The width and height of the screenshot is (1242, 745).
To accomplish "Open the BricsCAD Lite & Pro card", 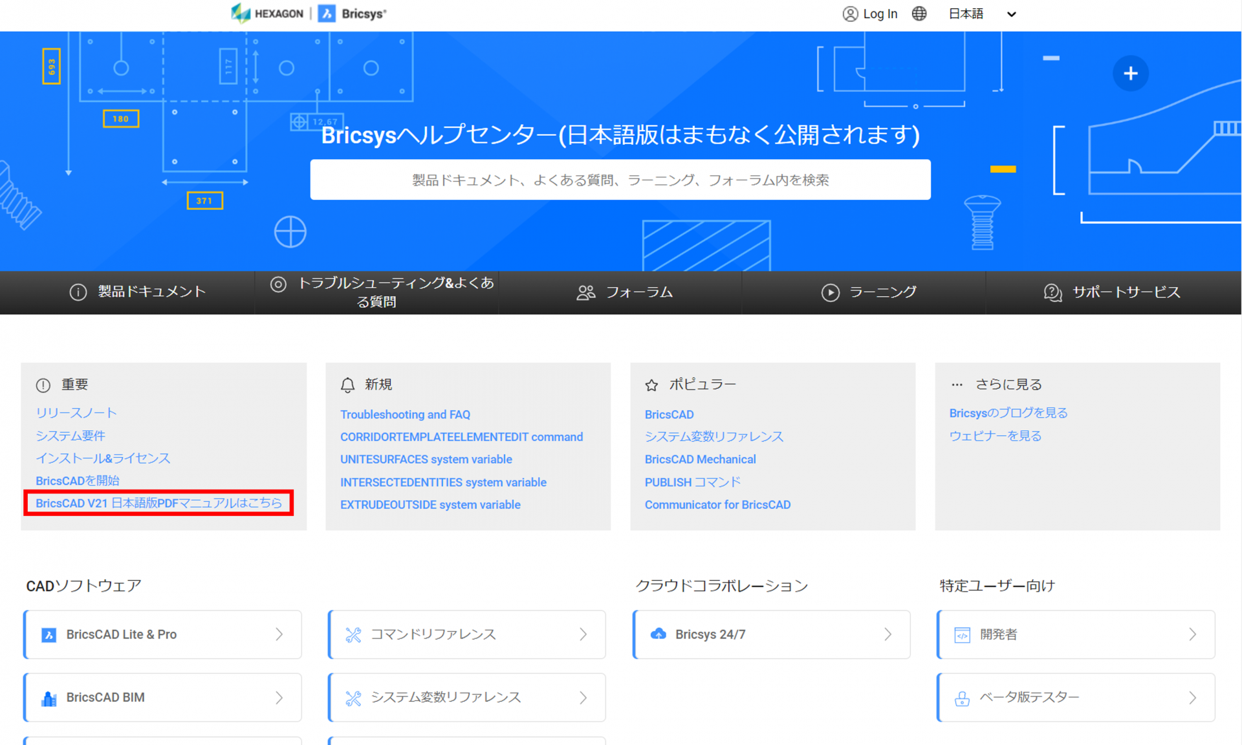I will click(x=162, y=634).
